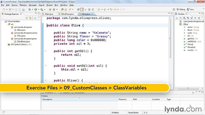Switch to the OlivePress.java tab
Image resolution: width=205 pixels, height=115 pixels.
(66, 14)
